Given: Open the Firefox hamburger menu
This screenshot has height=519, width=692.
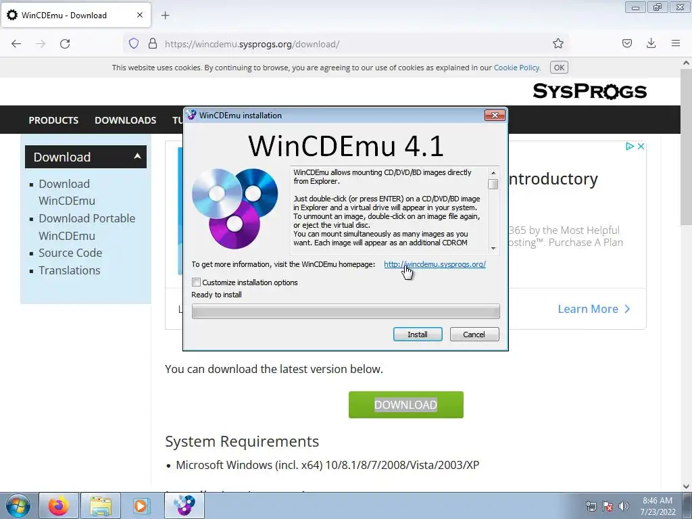Looking at the screenshot, I should pos(676,43).
